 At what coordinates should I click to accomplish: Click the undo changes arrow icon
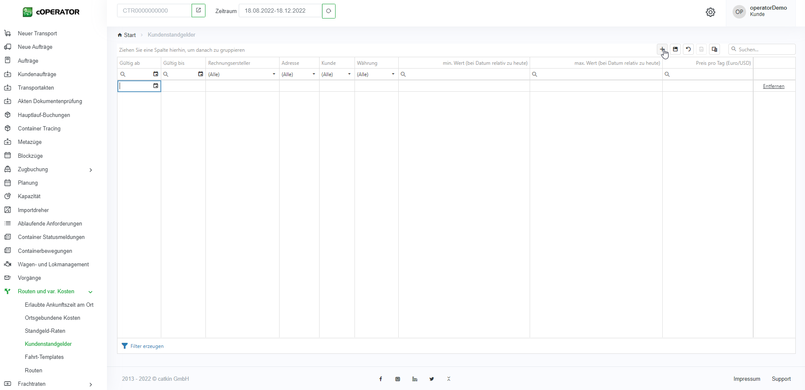(x=688, y=49)
